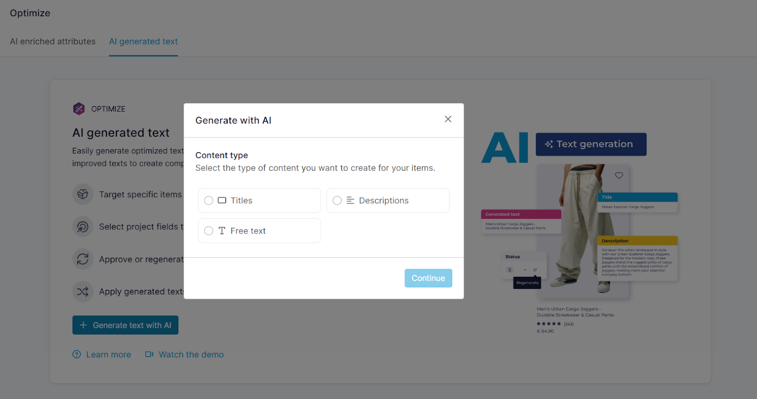
Task: Close the Generate with AI dialog
Action: (x=448, y=119)
